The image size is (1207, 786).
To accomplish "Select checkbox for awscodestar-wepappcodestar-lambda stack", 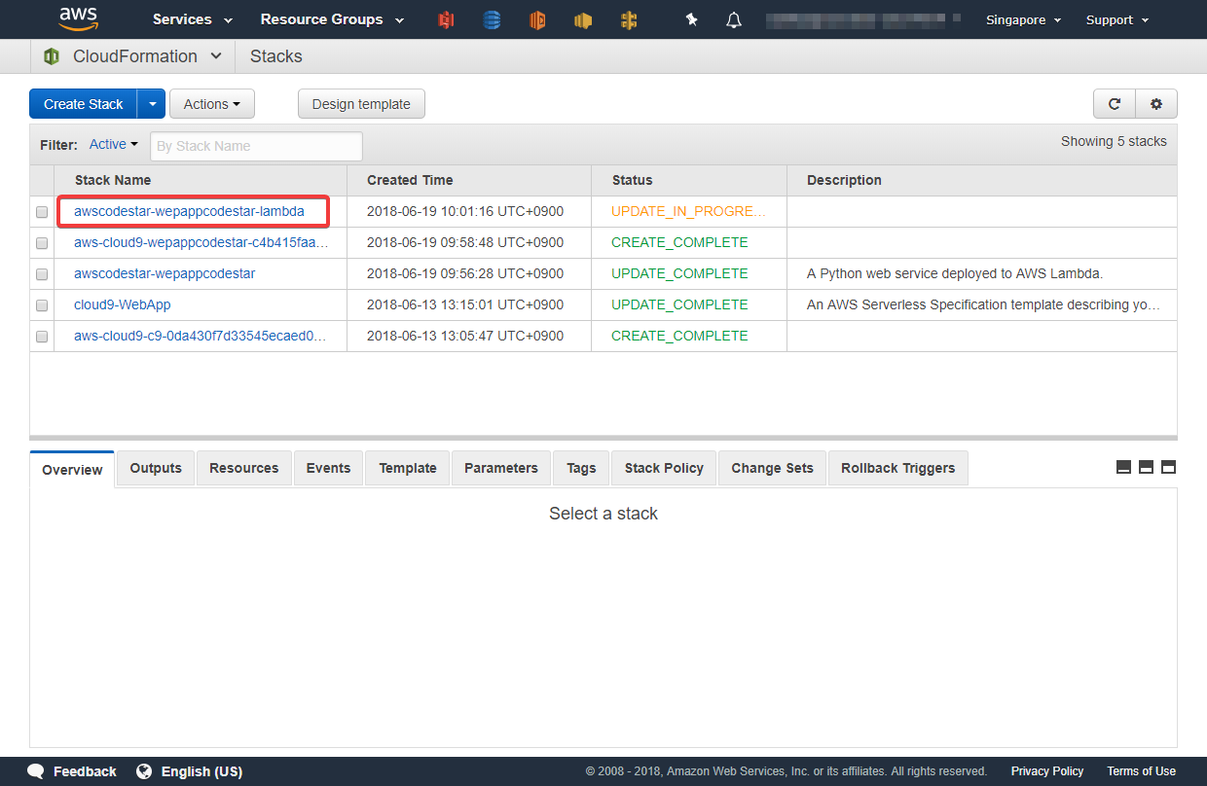I will click(42, 212).
